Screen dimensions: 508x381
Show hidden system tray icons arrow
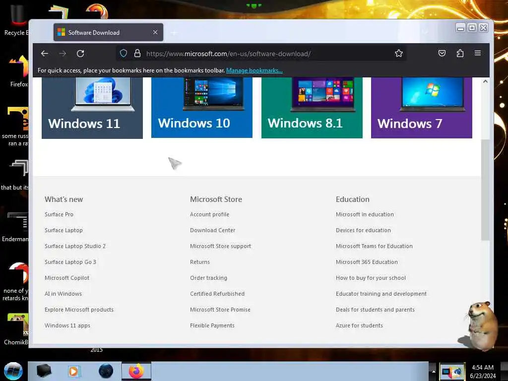point(434,372)
